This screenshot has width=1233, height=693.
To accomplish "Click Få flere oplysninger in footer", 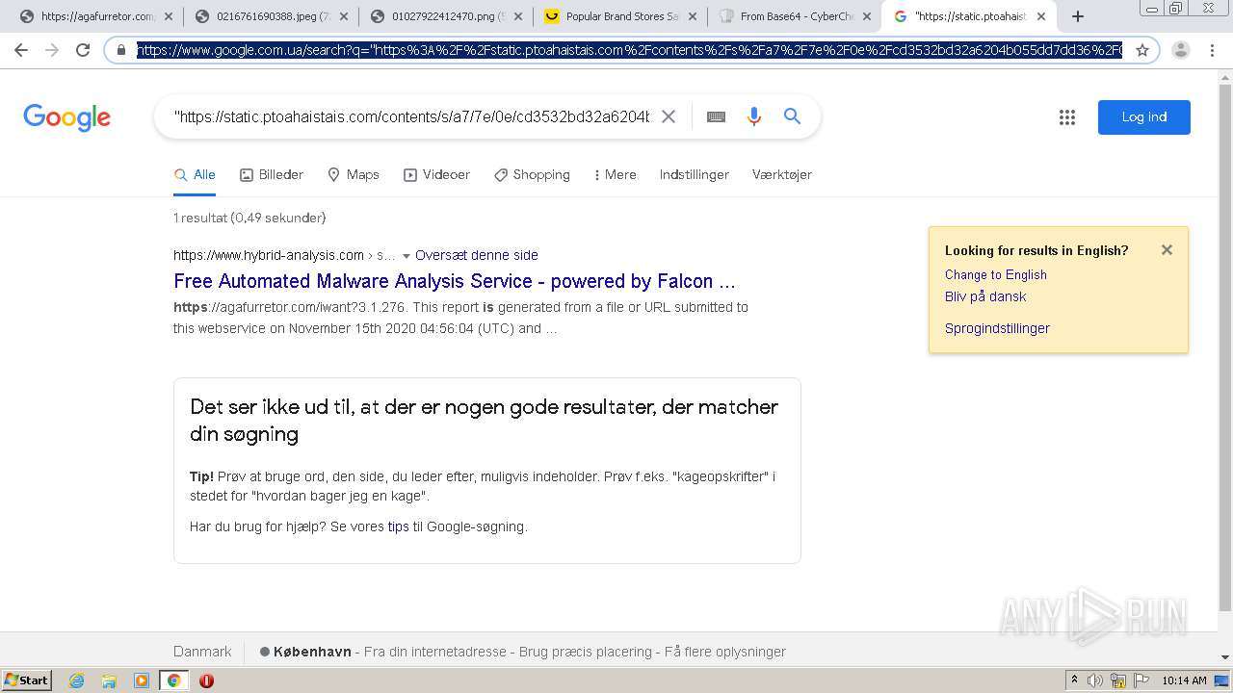I will (x=725, y=652).
